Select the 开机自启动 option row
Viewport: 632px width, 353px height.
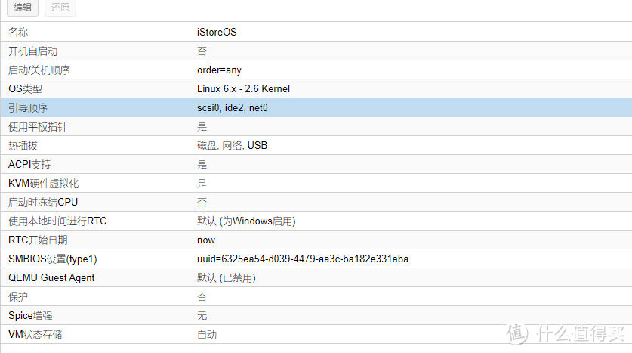[316, 51]
